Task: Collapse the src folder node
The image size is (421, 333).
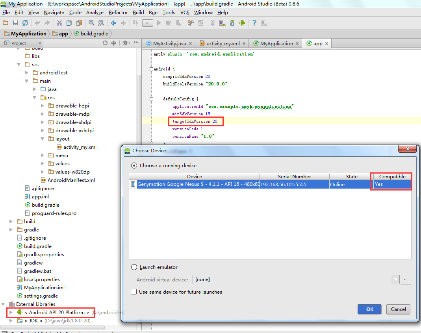Action: click(x=19, y=65)
